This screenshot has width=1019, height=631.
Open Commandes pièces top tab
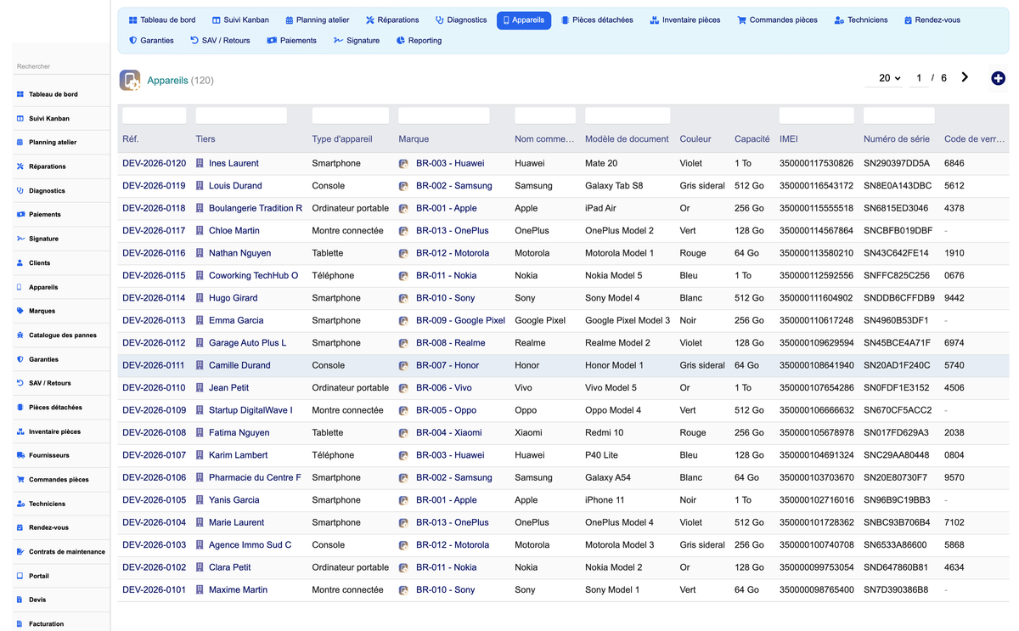779,20
